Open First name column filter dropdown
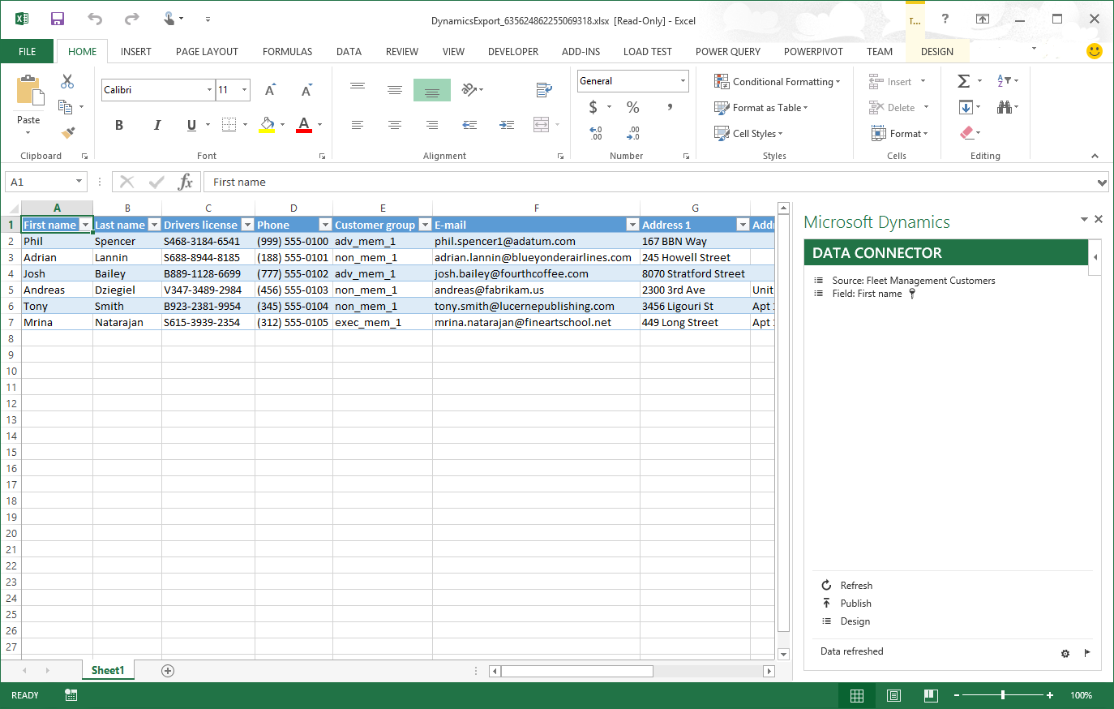The width and height of the screenshot is (1114, 709). tap(85, 225)
